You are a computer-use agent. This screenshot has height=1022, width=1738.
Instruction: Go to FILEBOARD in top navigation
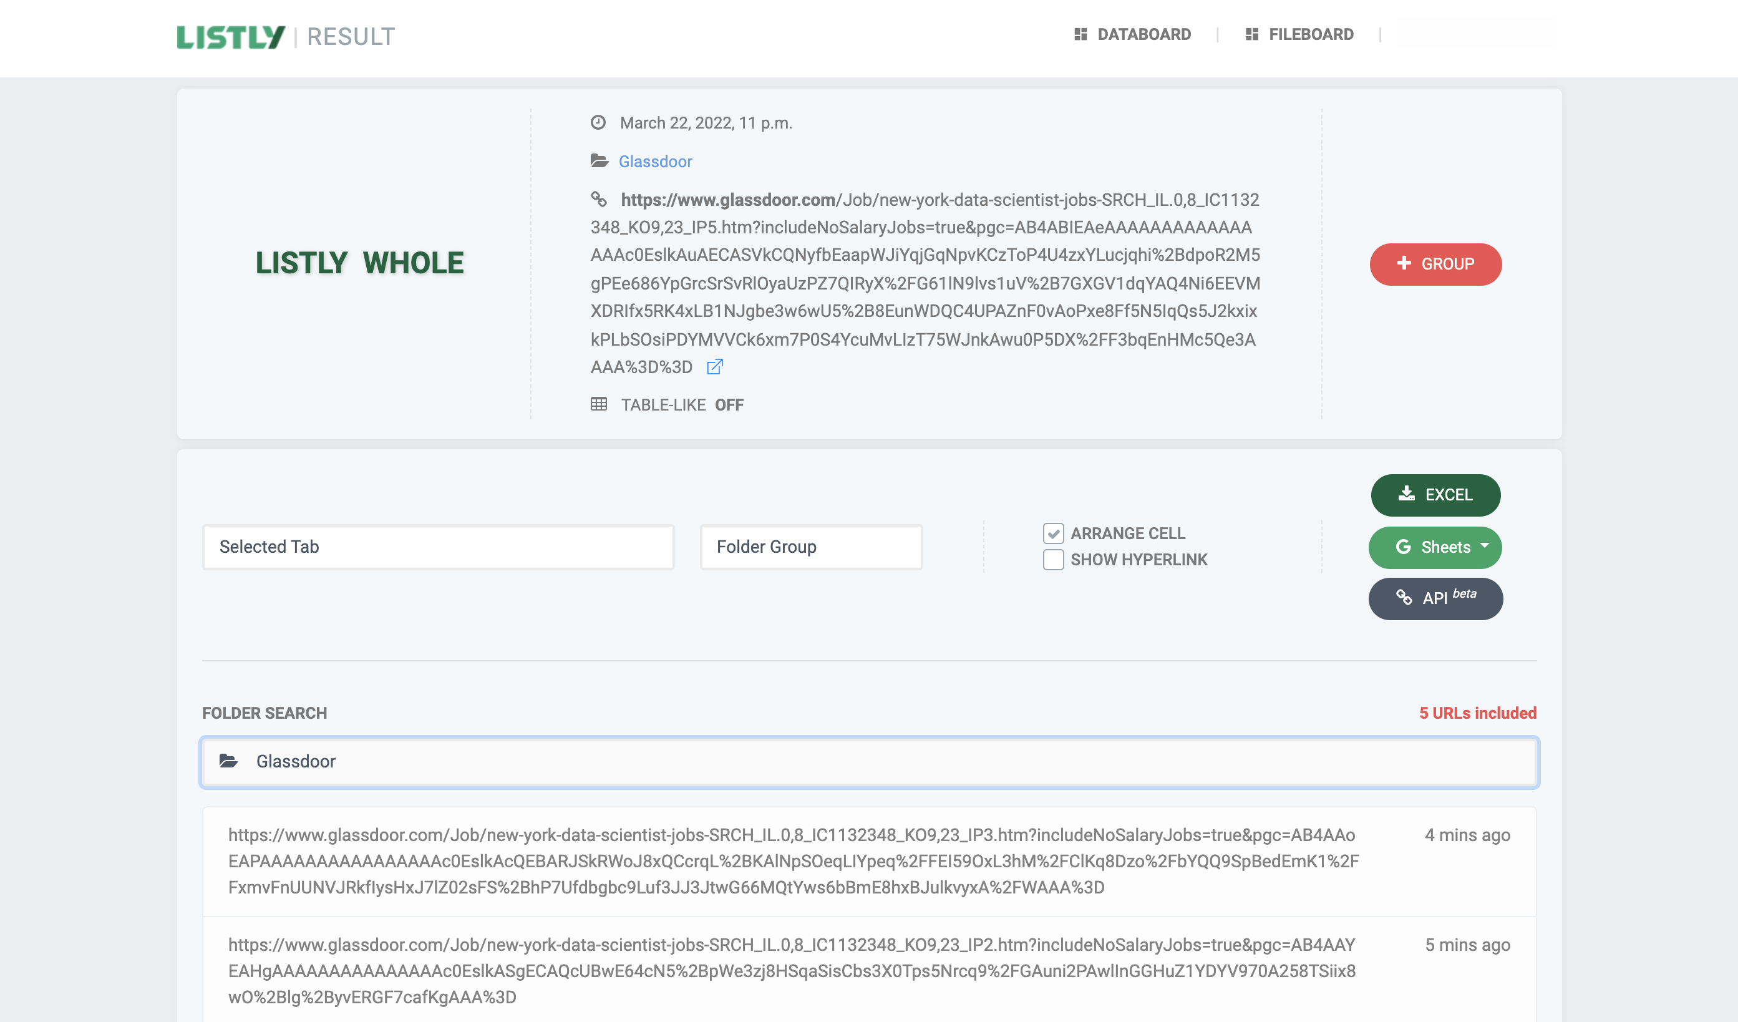(1311, 34)
